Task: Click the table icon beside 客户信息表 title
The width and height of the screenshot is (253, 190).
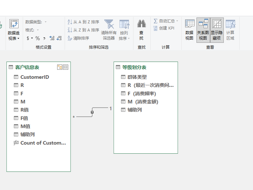Action: pos(11,67)
